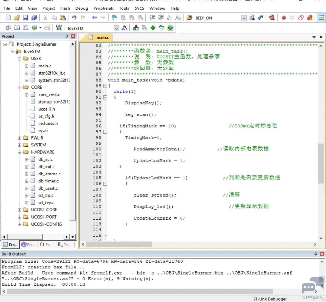326x302 pixels.
Task: Open the Flash menu
Action: (x=65, y=8)
